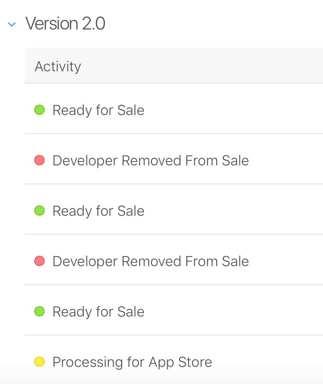Click the first red Developer Removed status dot
This screenshot has width=323, height=384.
[x=39, y=161]
